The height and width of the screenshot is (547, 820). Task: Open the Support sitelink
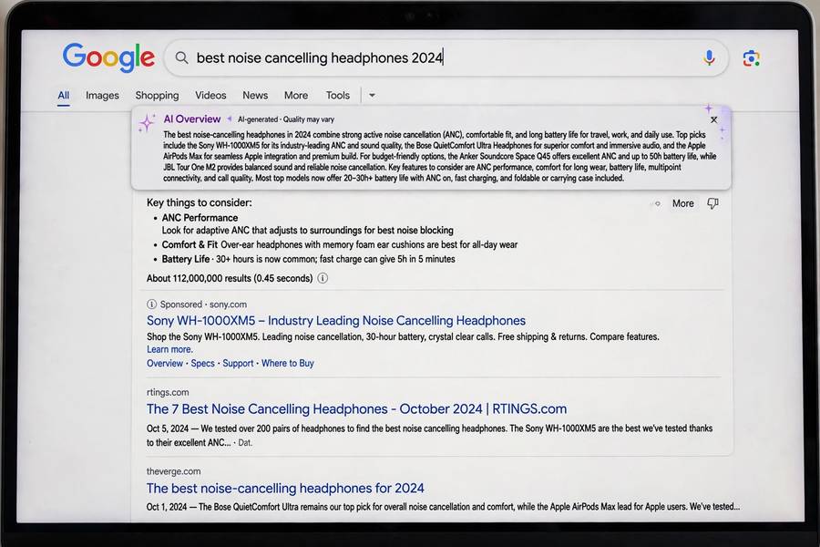click(238, 363)
